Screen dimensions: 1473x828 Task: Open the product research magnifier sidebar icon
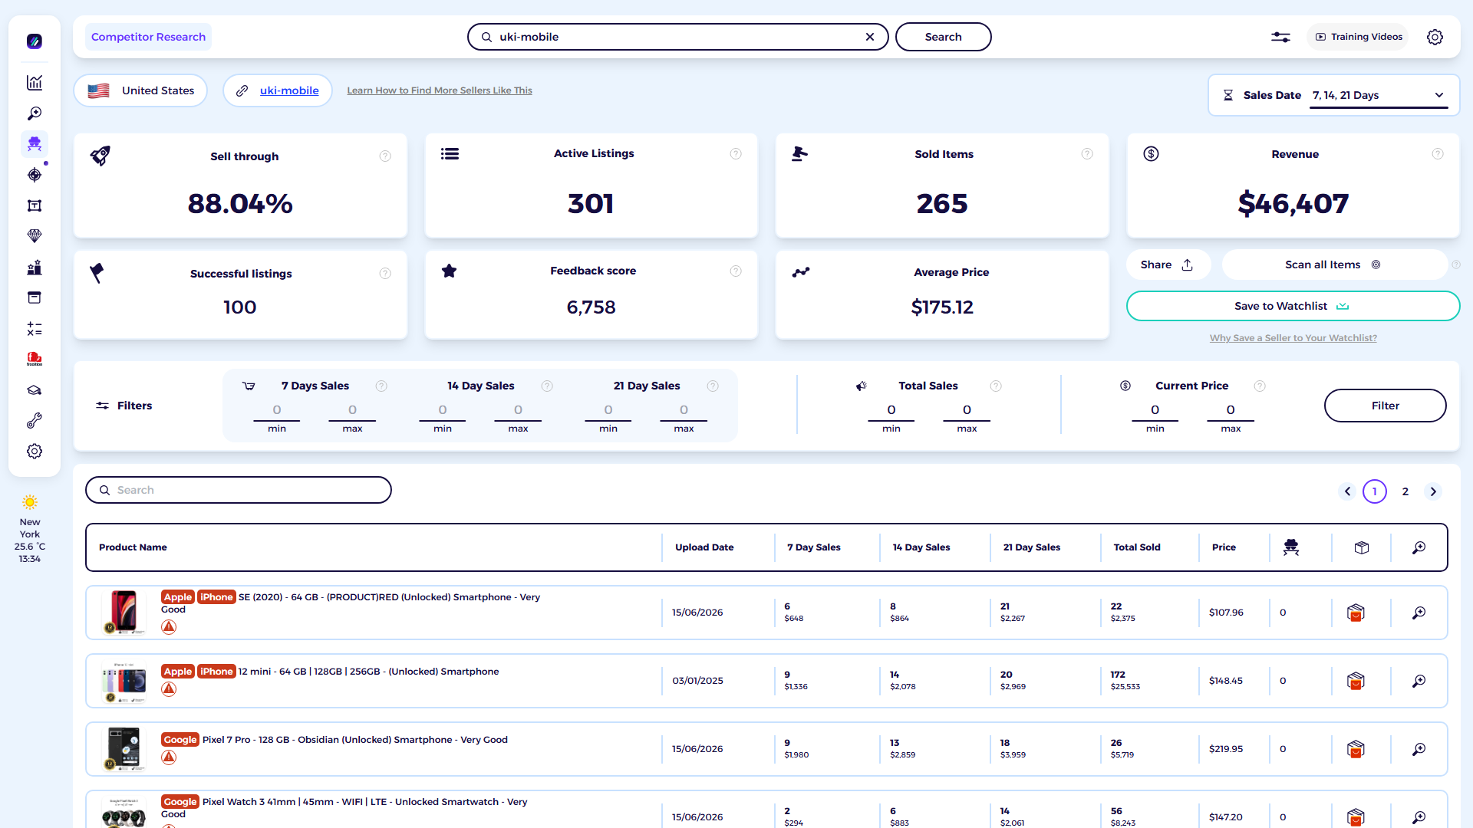(x=35, y=113)
